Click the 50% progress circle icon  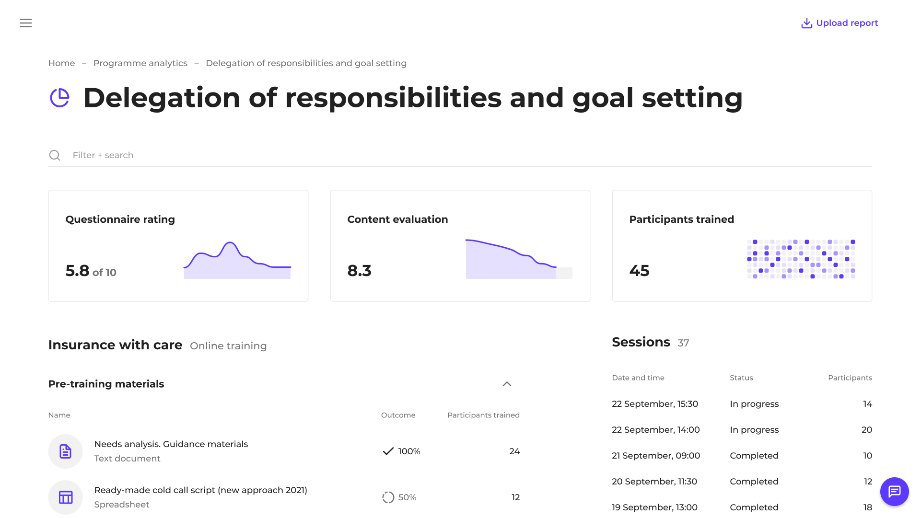pos(388,497)
